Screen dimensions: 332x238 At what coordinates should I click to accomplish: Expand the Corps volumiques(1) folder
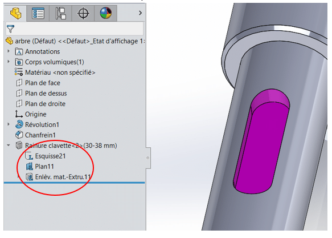click(9, 62)
